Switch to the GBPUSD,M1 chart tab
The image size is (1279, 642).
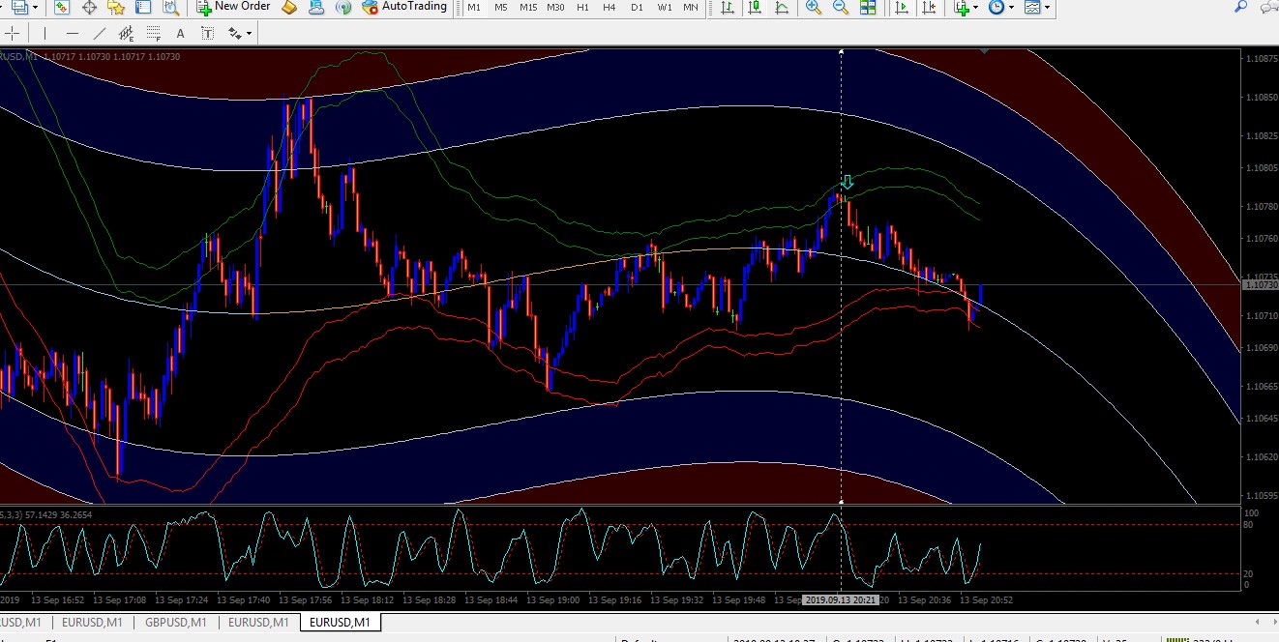[175, 623]
